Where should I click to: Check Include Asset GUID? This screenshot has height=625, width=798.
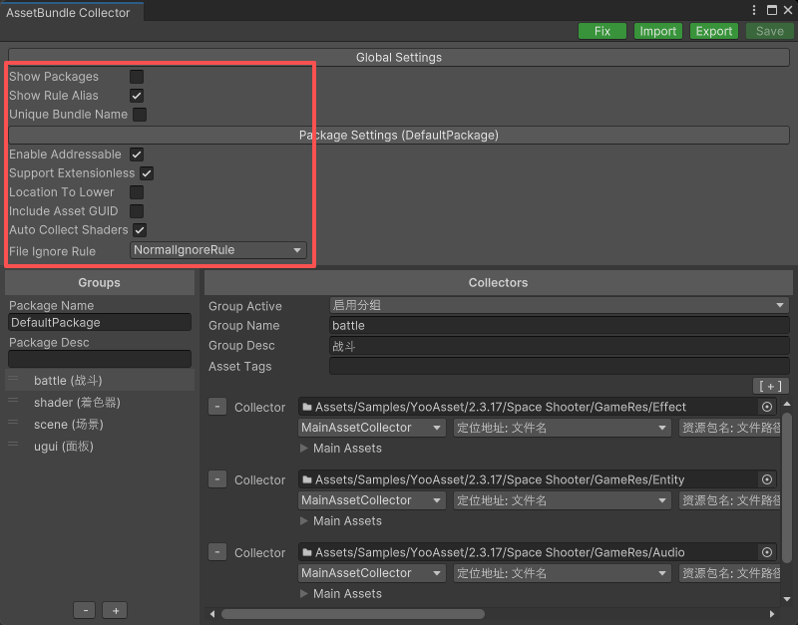137,211
